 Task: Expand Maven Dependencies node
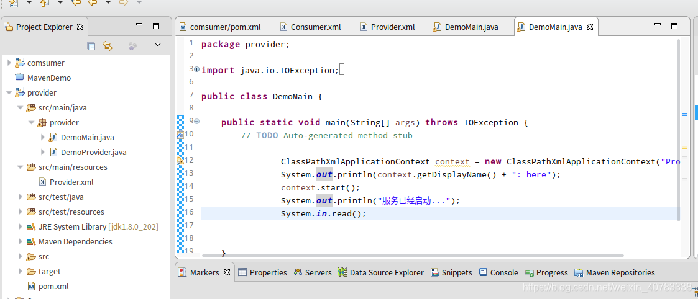21,242
